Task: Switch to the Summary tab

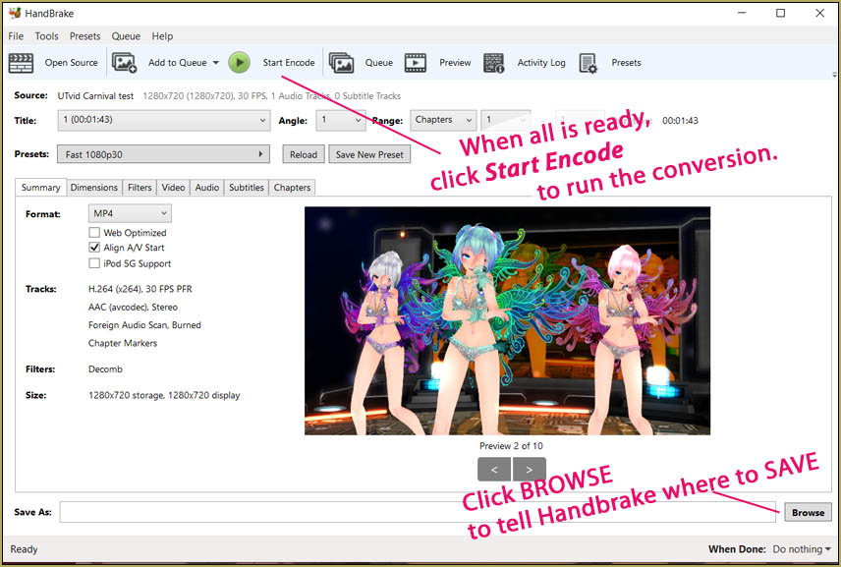Action: coord(40,188)
